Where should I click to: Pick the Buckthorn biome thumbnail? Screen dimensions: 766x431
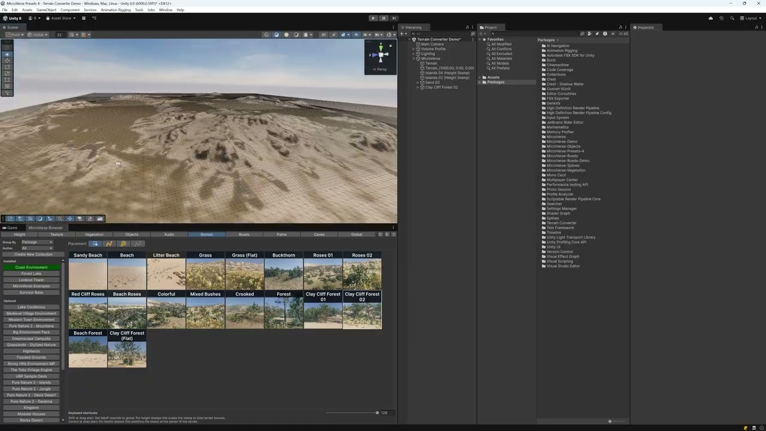284,271
